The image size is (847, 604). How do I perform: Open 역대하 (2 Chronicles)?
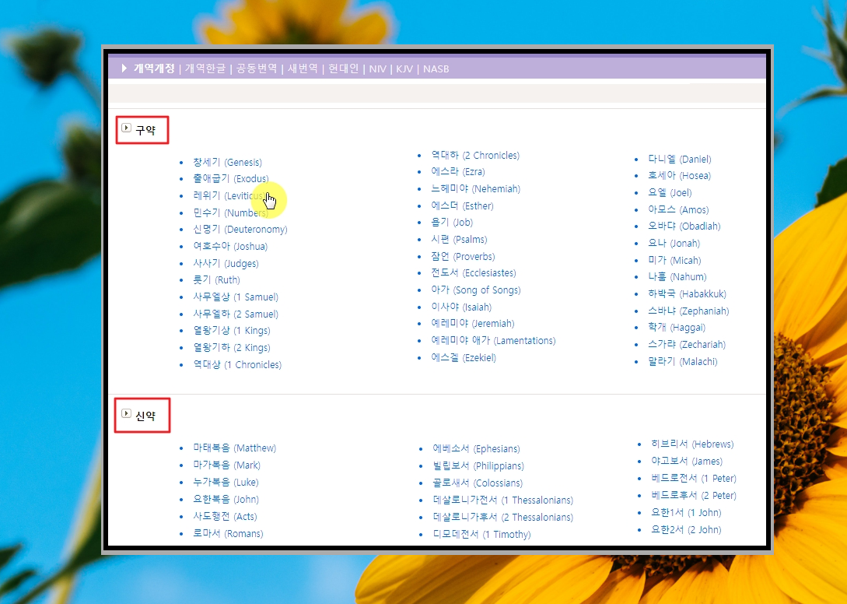pos(475,155)
